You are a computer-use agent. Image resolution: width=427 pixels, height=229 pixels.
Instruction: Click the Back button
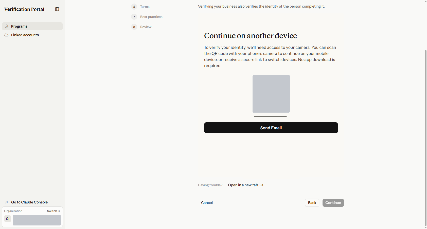coord(312,203)
